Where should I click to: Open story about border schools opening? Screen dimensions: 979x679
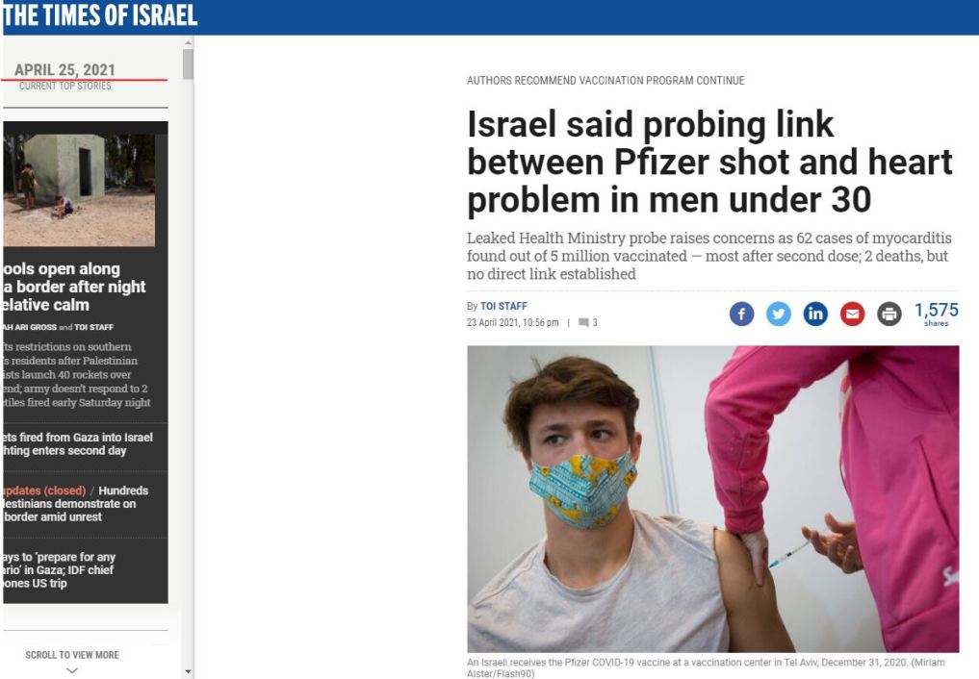pyautogui.click(x=74, y=287)
